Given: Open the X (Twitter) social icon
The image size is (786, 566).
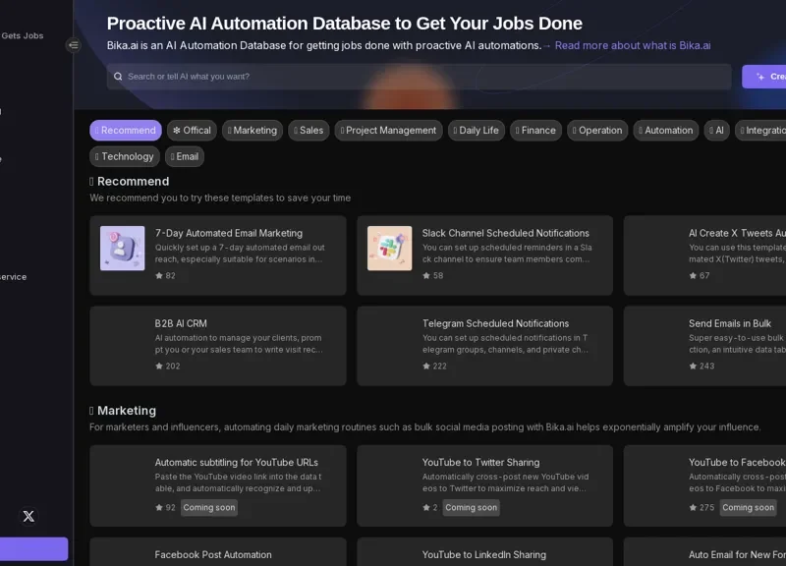Looking at the screenshot, I should coord(28,516).
